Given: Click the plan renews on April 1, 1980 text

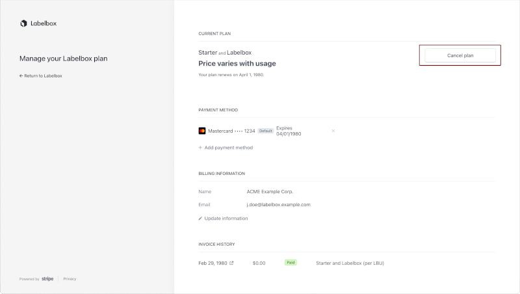Looking at the screenshot, I should (231, 75).
